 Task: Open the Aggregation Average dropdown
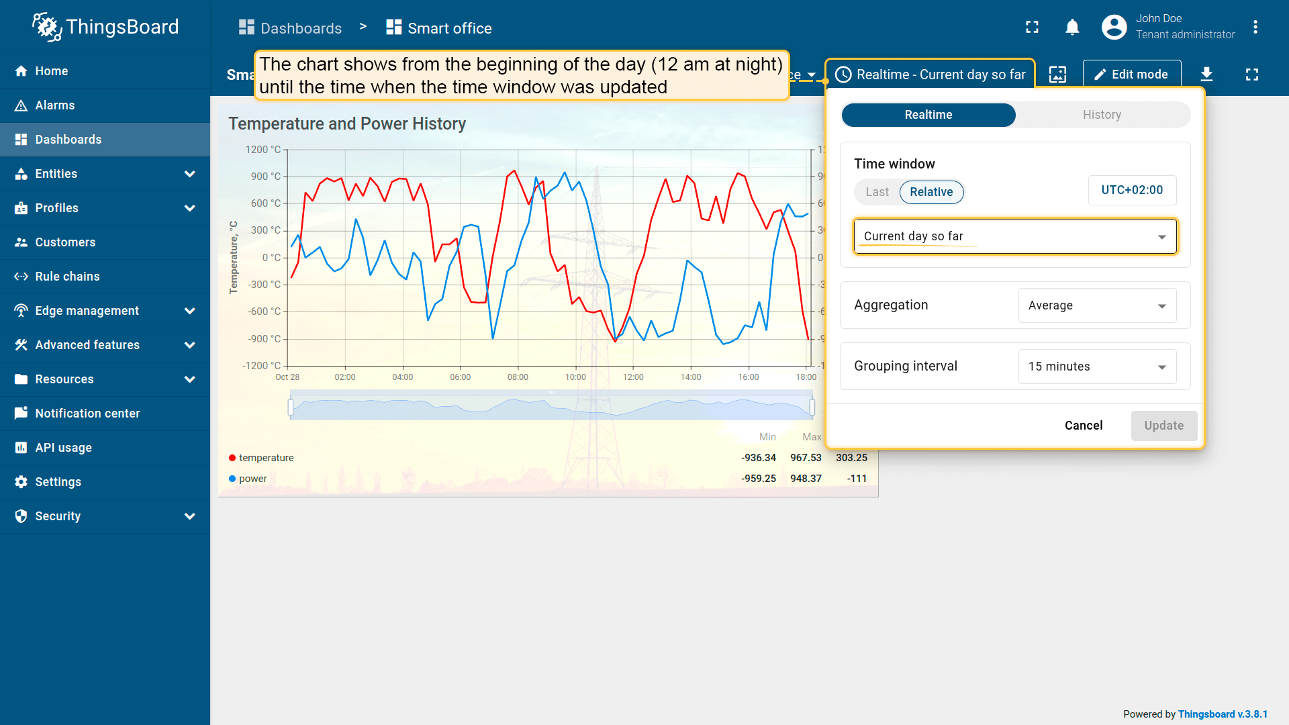pos(1097,305)
